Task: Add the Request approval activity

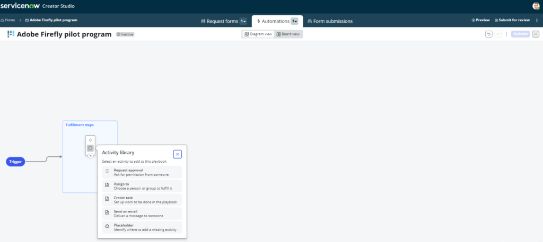Action: point(142,172)
